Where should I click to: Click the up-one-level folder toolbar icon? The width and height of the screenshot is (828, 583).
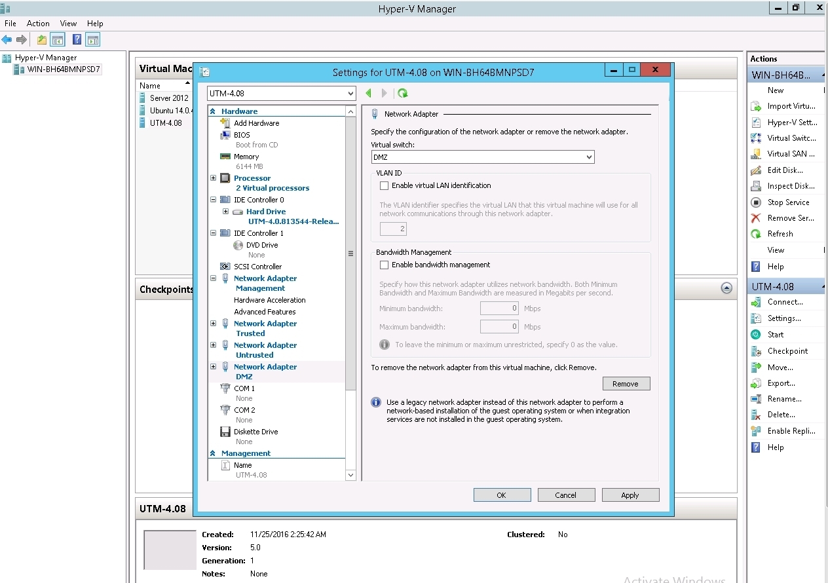pyautogui.click(x=42, y=39)
